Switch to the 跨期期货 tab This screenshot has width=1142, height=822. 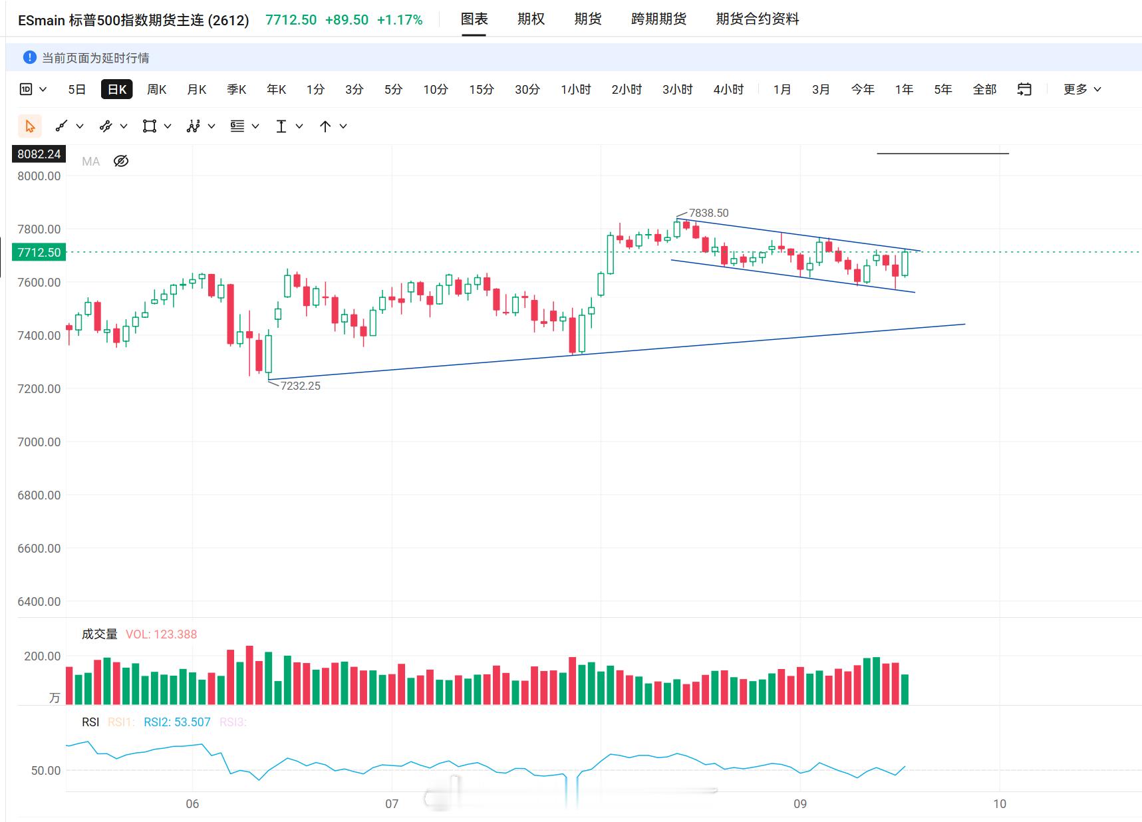tap(658, 19)
